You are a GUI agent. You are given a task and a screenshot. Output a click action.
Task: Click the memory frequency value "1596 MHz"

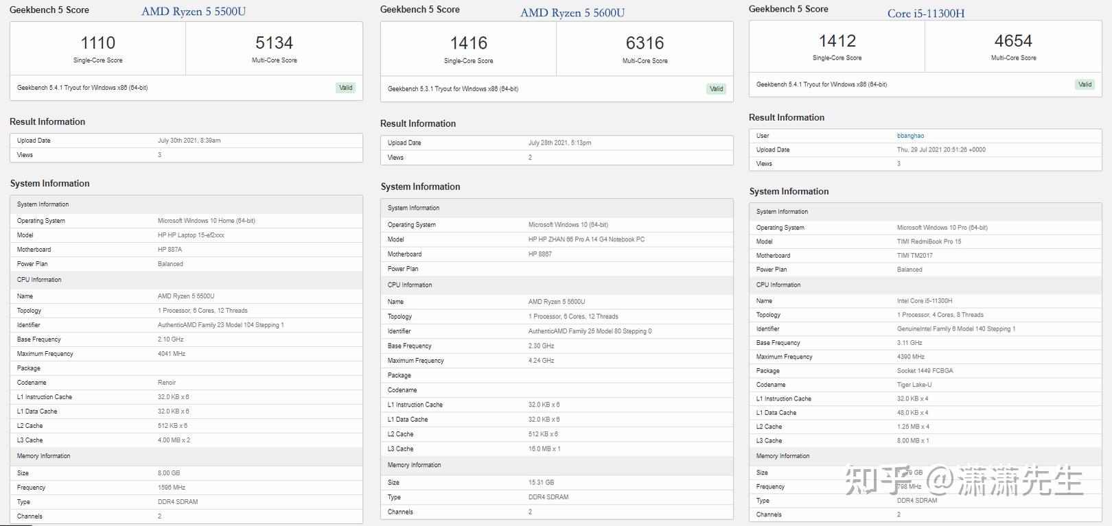point(172,488)
